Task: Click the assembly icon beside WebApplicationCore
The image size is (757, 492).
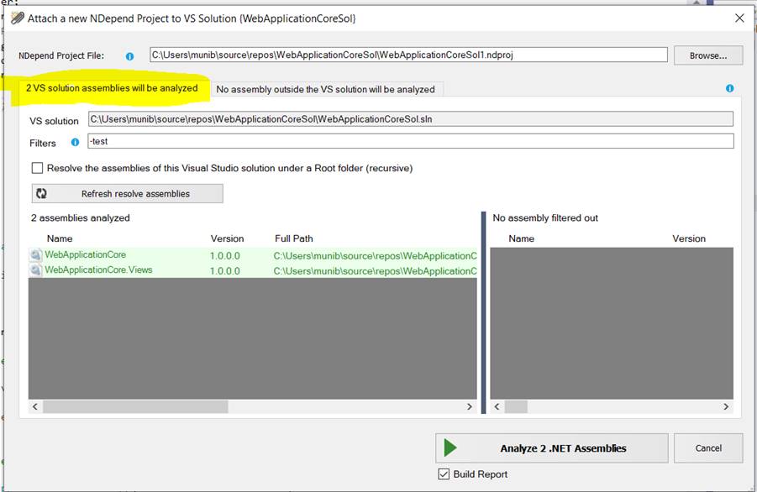Action: [x=38, y=255]
